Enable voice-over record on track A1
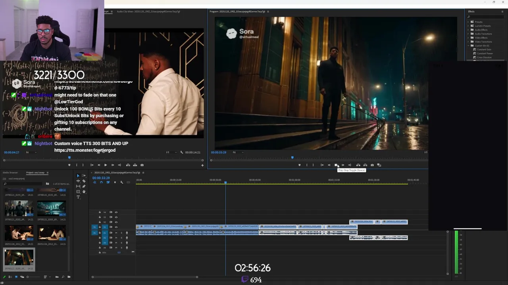Screen dimensions: 508x285 (x=127, y=233)
